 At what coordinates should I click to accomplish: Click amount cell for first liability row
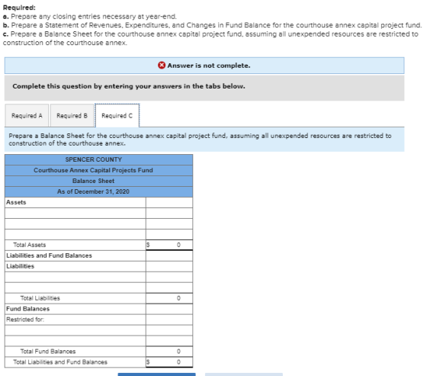[169, 277]
